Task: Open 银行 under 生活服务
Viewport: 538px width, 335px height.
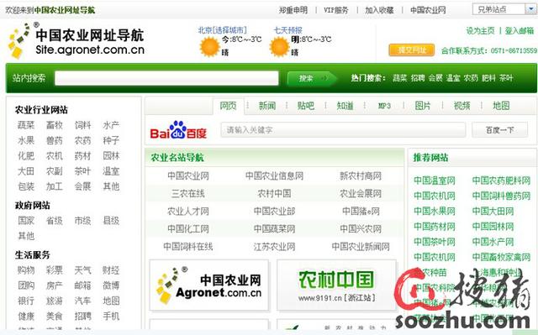Action: coord(26,301)
